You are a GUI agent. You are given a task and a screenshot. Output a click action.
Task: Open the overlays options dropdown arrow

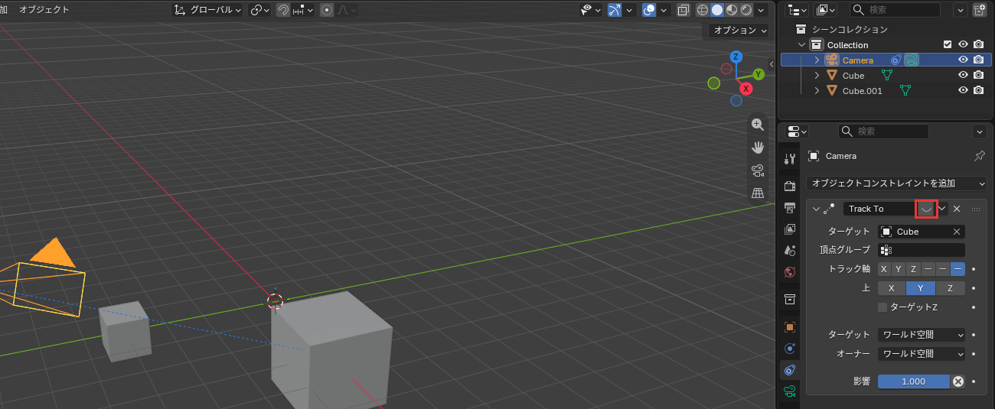[x=663, y=10]
